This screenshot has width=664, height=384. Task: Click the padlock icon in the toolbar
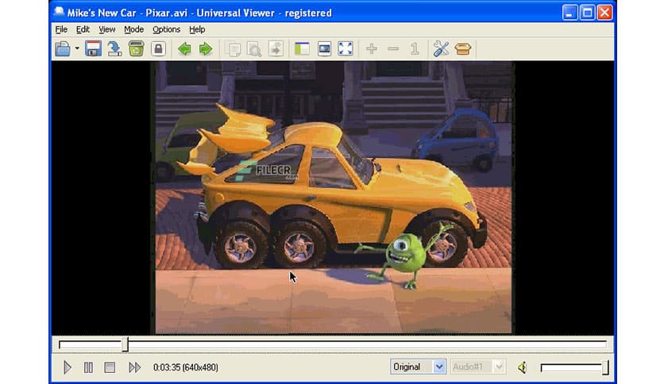coord(158,48)
